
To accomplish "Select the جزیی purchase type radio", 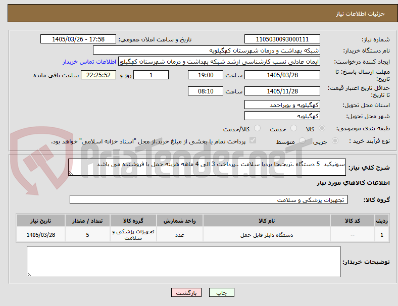I will click(x=335, y=140).
